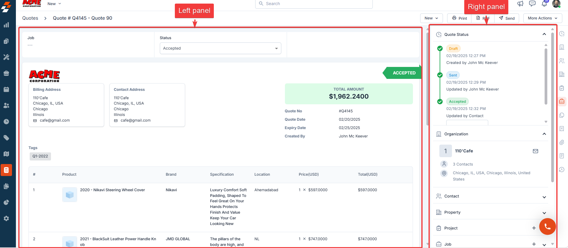Click the orange phone call button
The image size is (568, 248).
[548, 226]
